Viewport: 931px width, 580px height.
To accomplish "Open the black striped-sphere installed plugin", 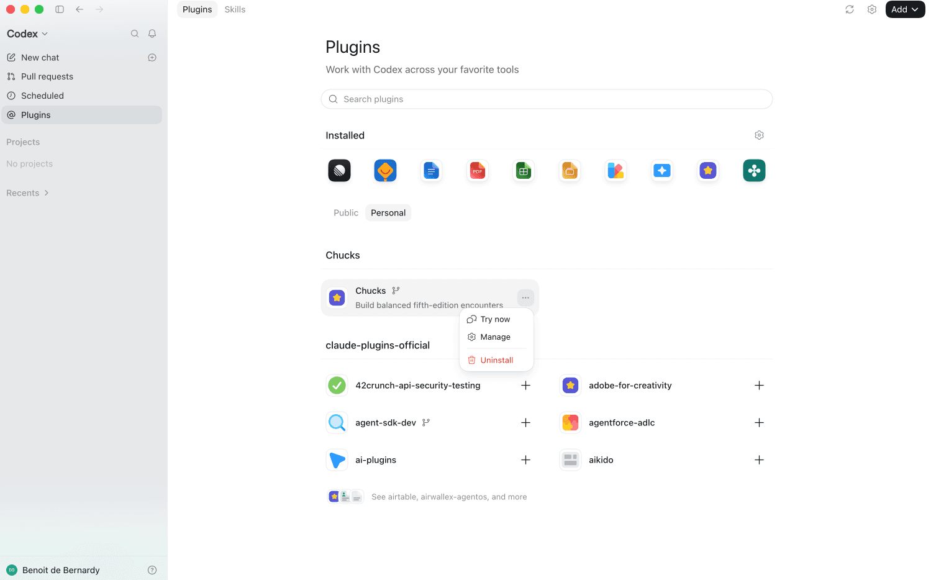I will coord(339,171).
